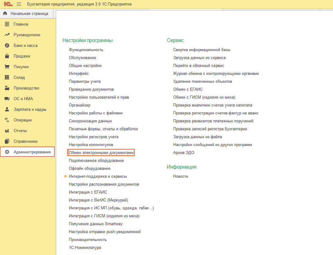Open Синхронизация данных settings

click(90, 121)
